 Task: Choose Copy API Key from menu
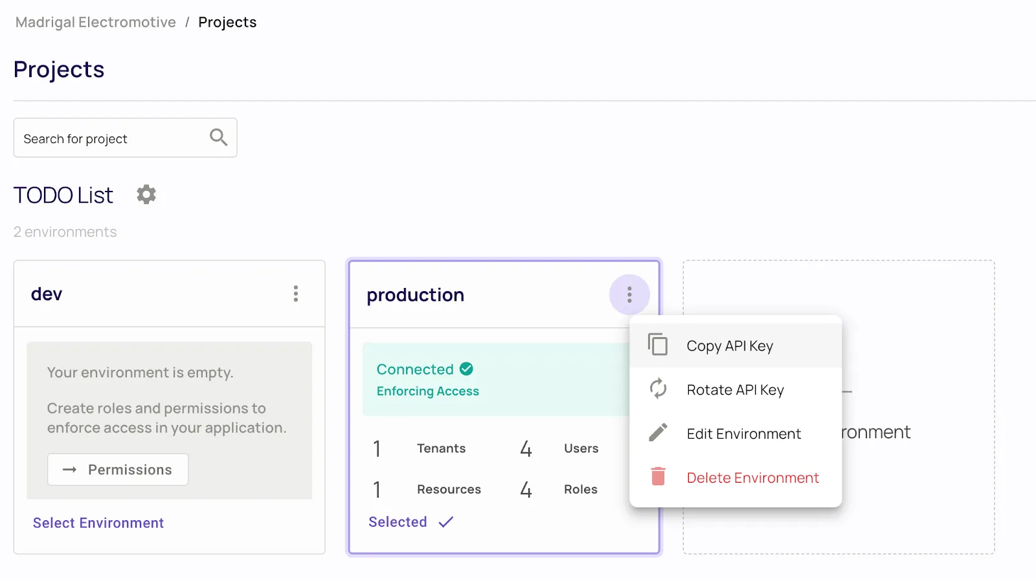click(x=730, y=346)
